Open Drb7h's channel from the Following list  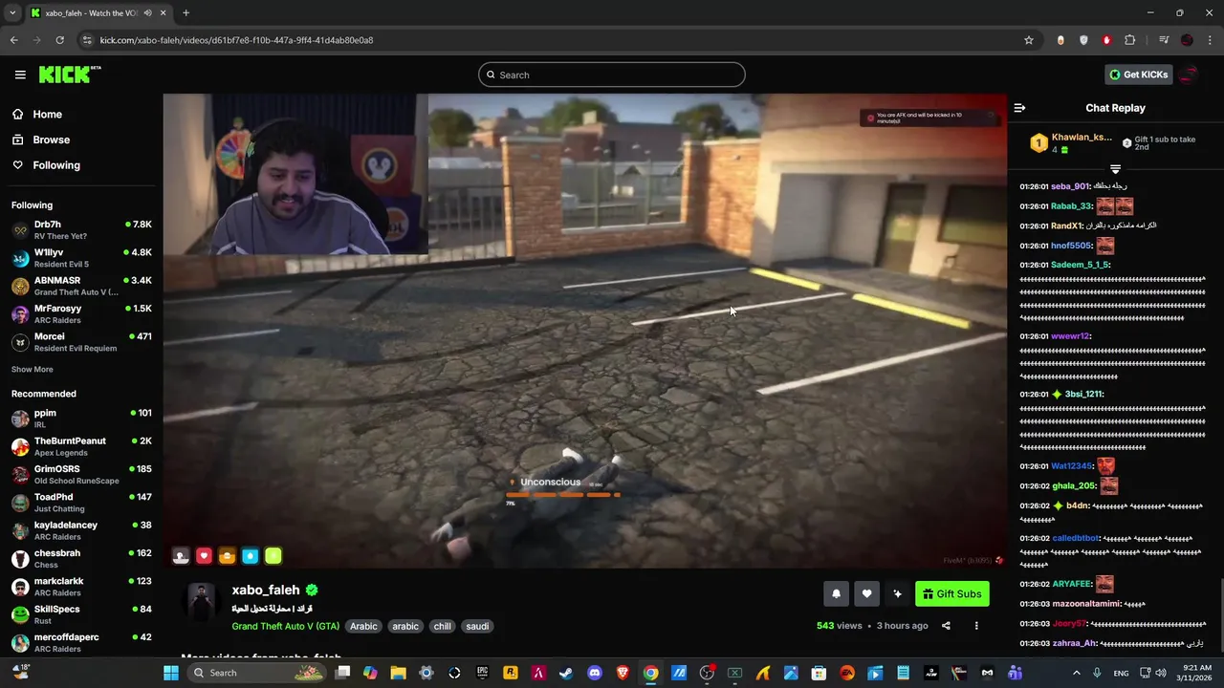pyautogui.click(x=81, y=230)
